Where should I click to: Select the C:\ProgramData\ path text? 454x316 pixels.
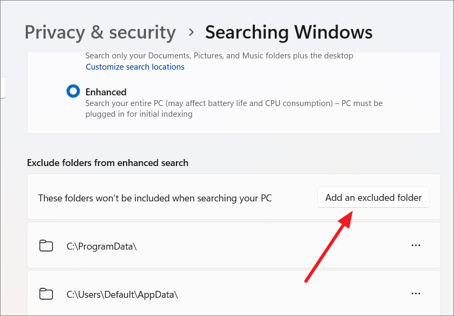(x=101, y=246)
